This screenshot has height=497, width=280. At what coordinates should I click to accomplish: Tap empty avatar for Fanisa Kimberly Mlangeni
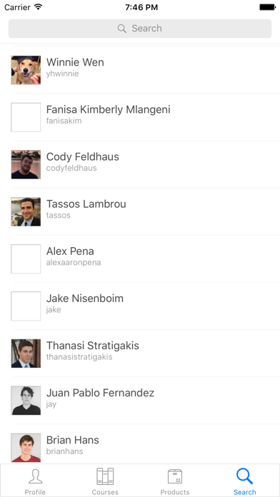26,117
